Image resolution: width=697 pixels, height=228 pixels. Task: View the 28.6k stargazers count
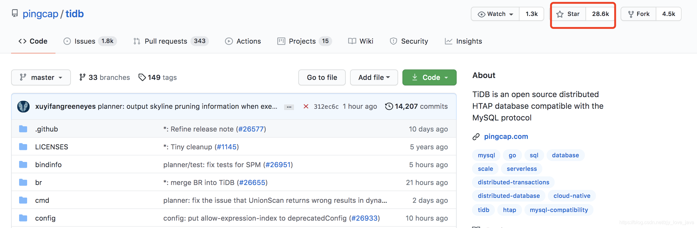[x=600, y=14]
